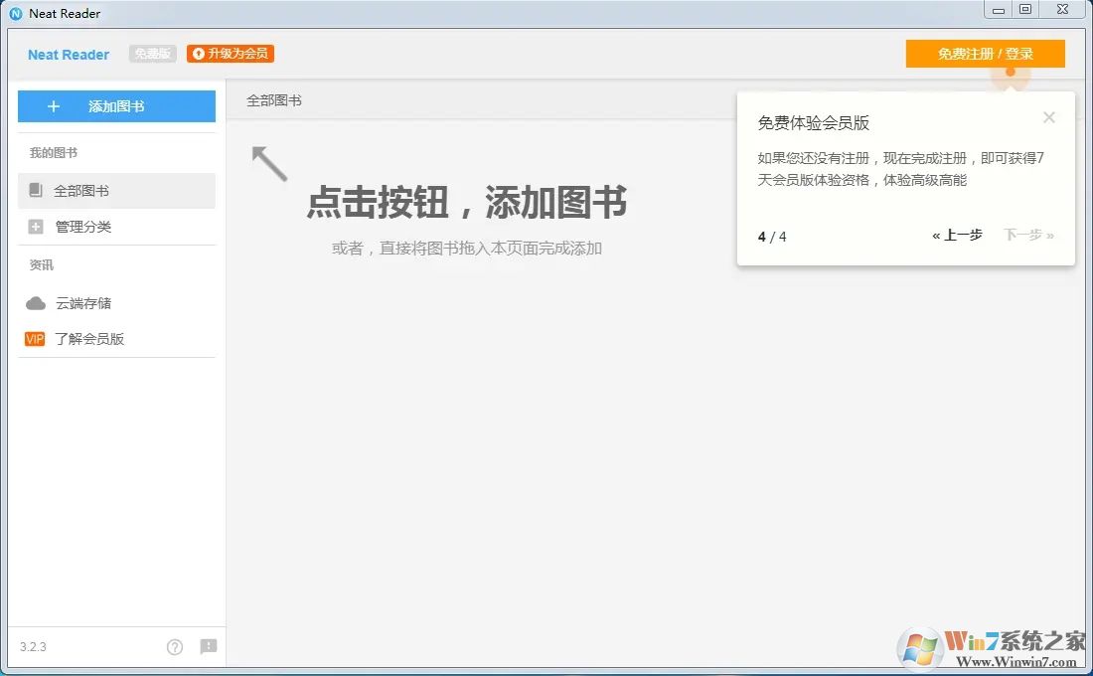Click the 点击按钮，添加图书 heading

pyautogui.click(x=466, y=203)
